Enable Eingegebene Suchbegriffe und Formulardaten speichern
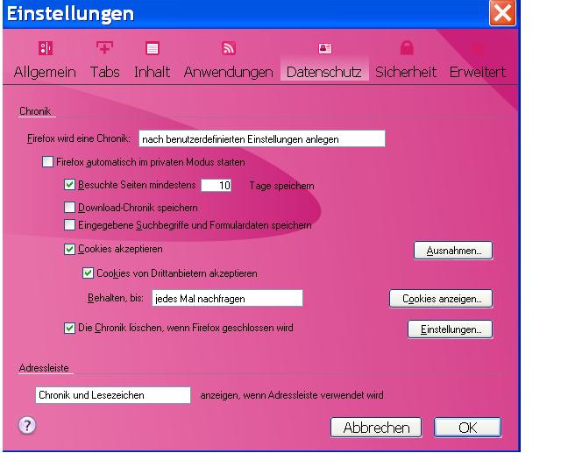Viewport: 561px width, 453px height. (x=69, y=225)
